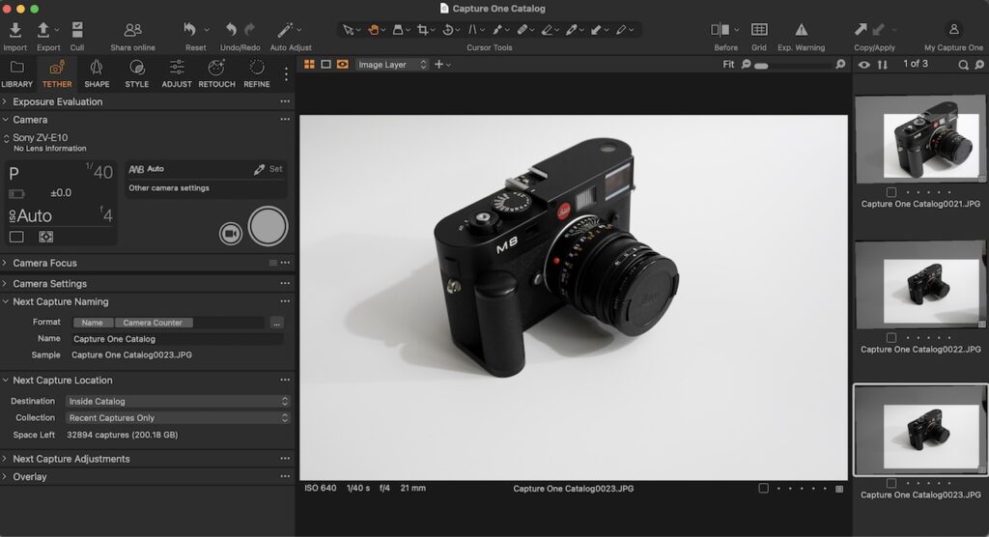989x537 pixels.
Task: Open My Capture One account
Action: pyautogui.click(x=953, y=30)
